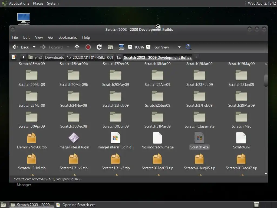Select the Scratch20Mar09b folder icon

(x=74, y=75)
